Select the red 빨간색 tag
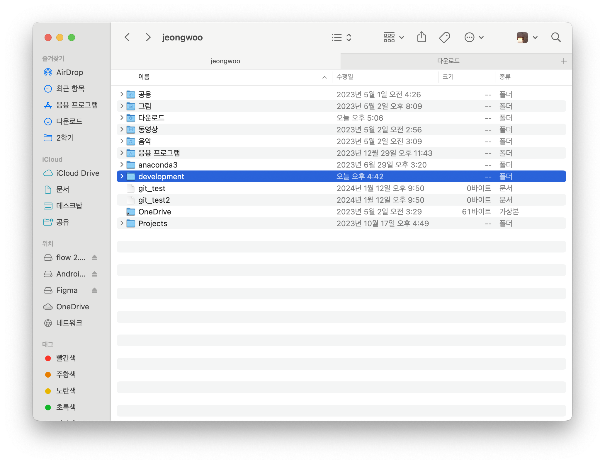 [66, 358]
